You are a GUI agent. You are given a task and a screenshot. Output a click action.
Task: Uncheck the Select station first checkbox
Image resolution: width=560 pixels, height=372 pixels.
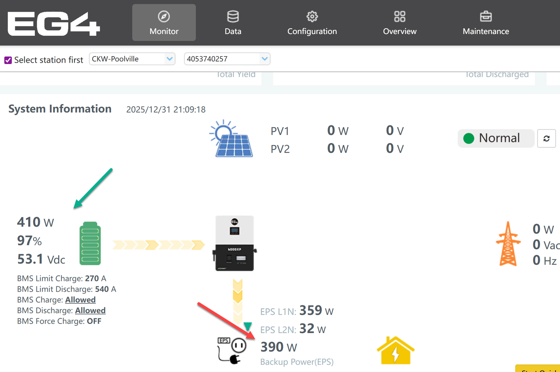[x=8, y=60]
